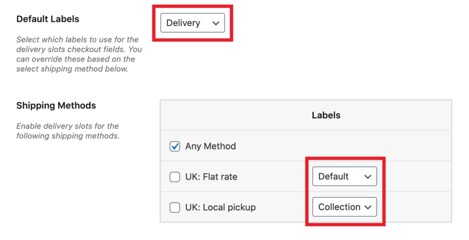Click the Default Labels description text
Image resolution: width=469 pixels, height=240 pixels.
pyautogui.click(x=77, y=54)
